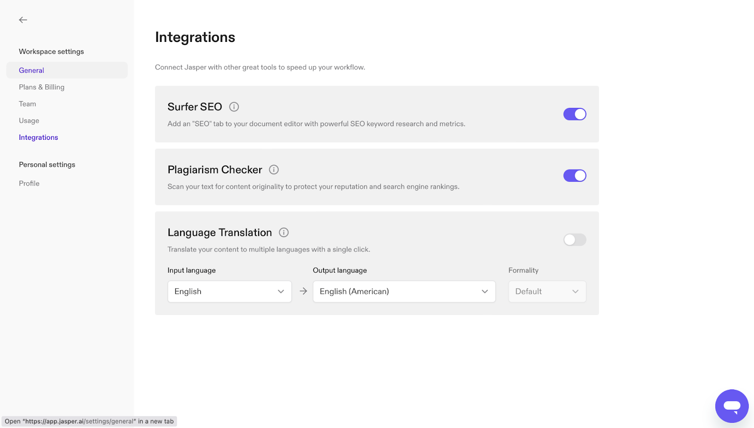Click the Output language label
Image resolution: width=754 pixels, height=428 pixels.
point(340,270)
